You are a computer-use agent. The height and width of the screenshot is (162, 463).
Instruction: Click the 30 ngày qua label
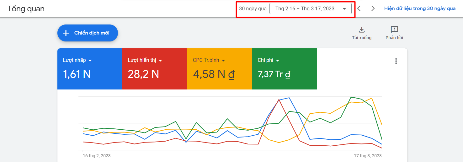tap(253, 8)
